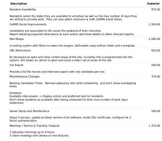162x141 pixels.
Task: Select the Resident Availability line item
Action: 23,10
